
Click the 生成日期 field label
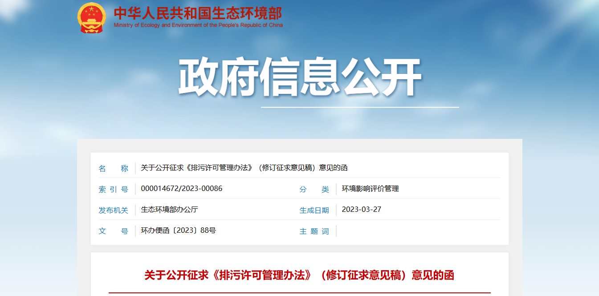click(x=314, y=210)
